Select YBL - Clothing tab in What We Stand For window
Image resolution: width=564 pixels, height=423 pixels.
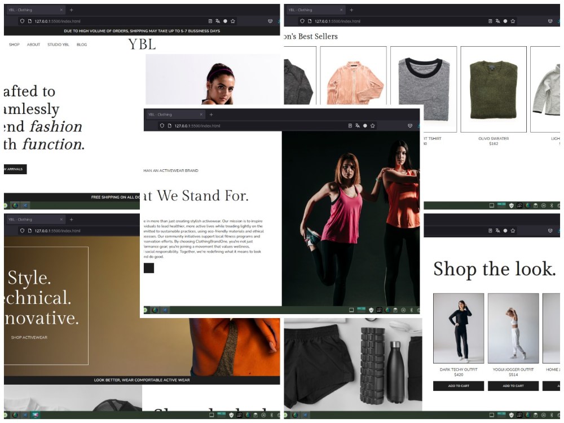[175, 114]
